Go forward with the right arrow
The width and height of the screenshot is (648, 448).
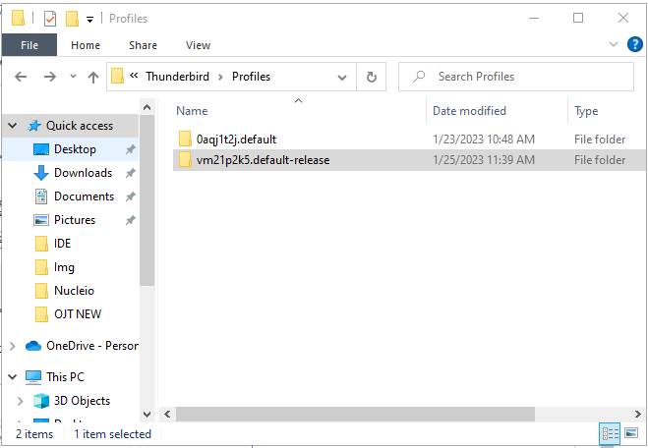pos(50,77)
